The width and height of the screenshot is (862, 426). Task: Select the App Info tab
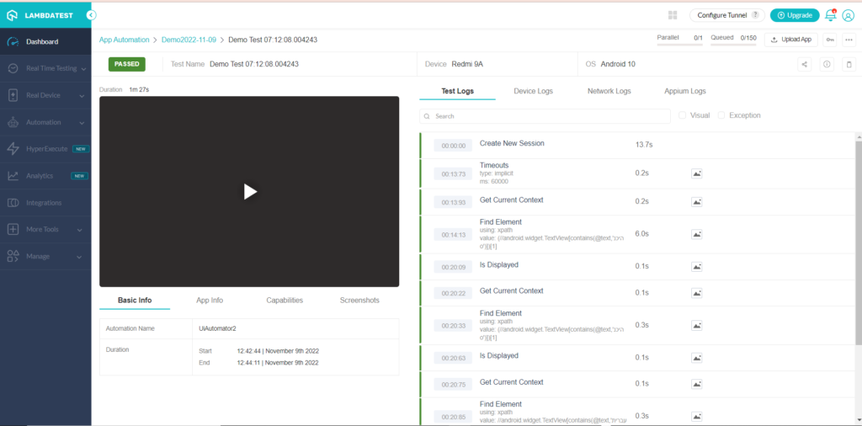pyautogui.click(x=210, y=301)
